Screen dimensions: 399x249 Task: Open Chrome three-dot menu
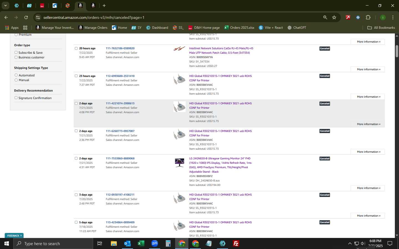pos(393,17)
